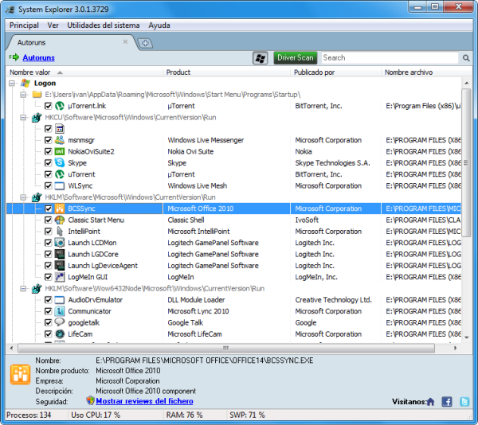Click the µTorrent.lnk icon
The image size is (478, 425).
point(60,106)
